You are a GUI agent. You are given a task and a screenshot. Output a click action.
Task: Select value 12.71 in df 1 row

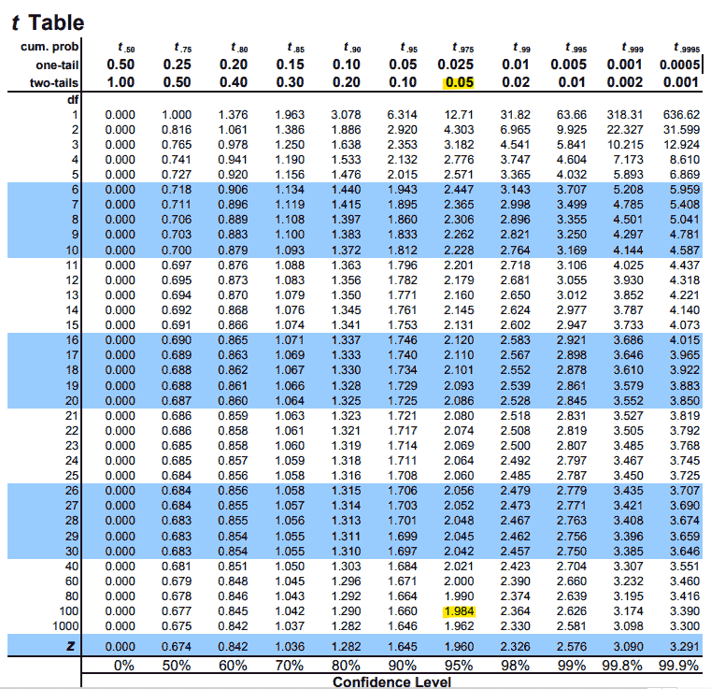pyautogui.click(x=459, y=115)
